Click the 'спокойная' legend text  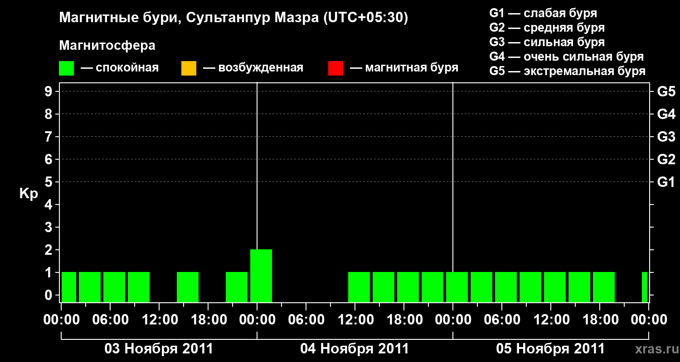127,68
